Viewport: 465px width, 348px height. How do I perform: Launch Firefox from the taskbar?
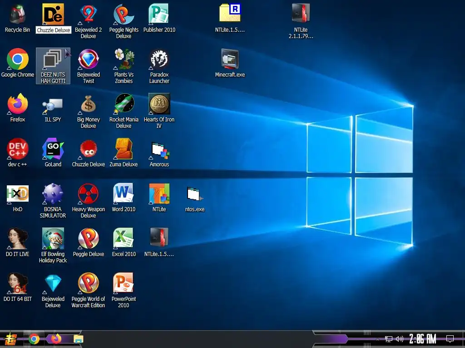(x=56, y=339)
